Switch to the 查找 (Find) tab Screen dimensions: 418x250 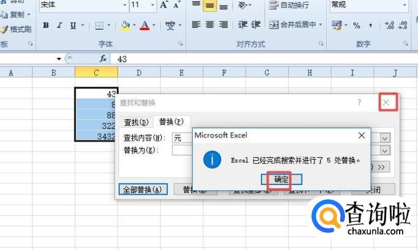point(136,122)
